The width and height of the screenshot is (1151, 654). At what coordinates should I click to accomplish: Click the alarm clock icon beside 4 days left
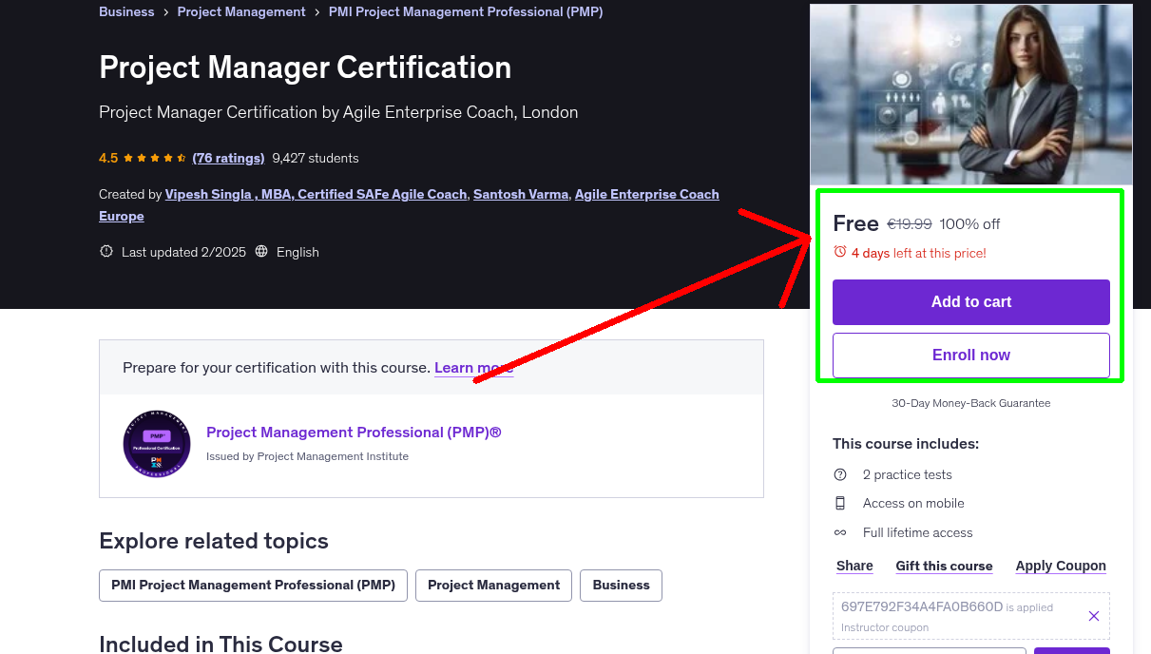coord(839,252)
